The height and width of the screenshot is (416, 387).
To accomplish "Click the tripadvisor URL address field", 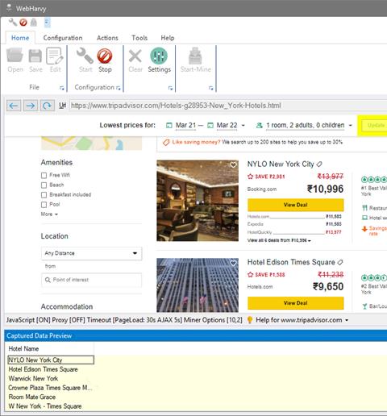I will click(x=228, y=106).
